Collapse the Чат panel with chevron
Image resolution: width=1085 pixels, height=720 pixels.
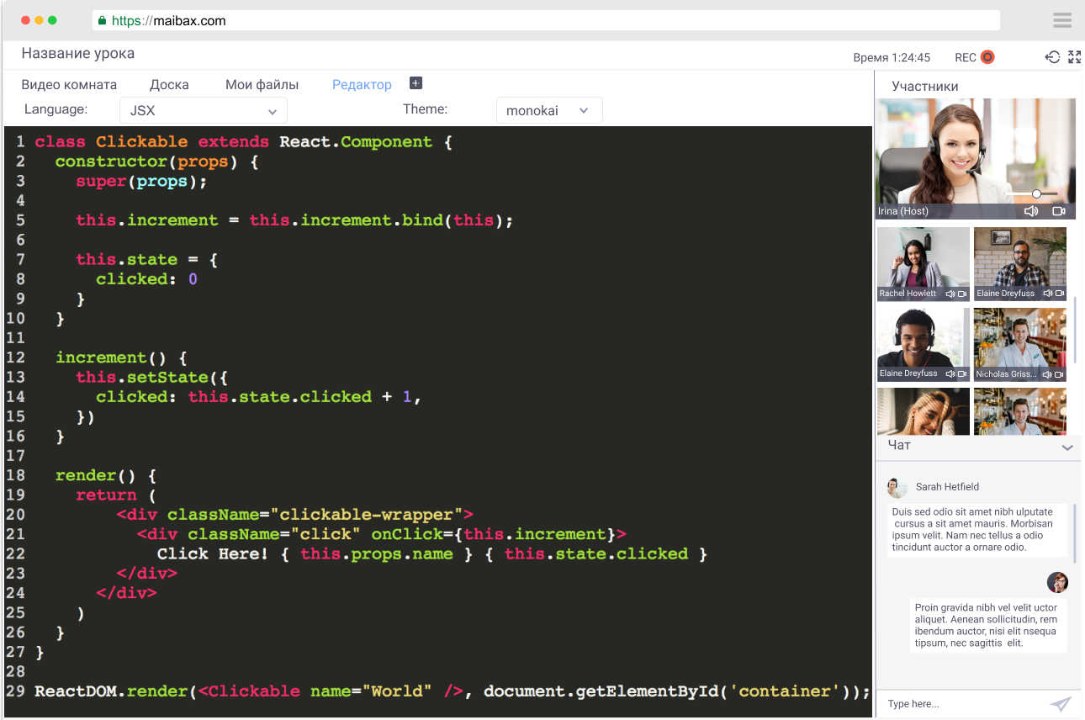[x=1067, y=447]
